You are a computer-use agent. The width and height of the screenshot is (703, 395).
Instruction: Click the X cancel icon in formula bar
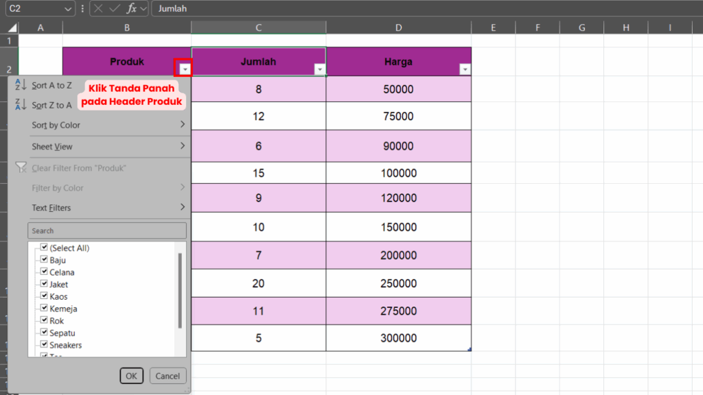click(98, 9)
